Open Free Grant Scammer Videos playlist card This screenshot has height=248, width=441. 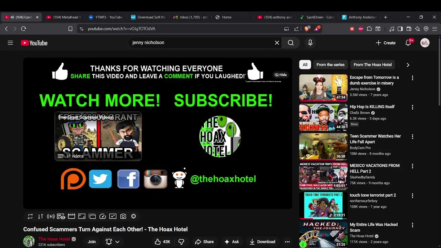pos(98,136)
